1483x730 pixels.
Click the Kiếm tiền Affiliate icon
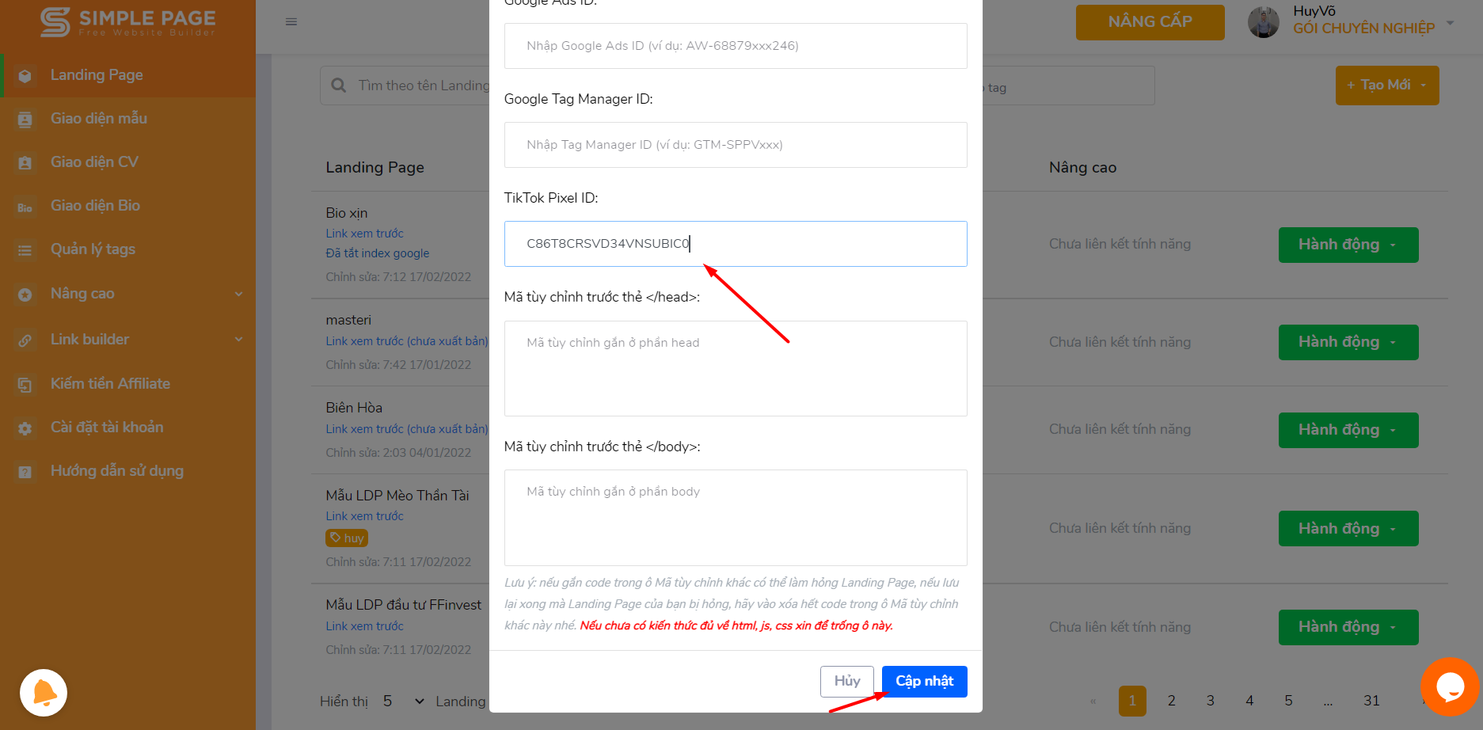[25, 385]
